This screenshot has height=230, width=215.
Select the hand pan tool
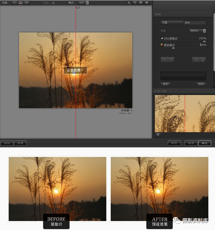141,3
